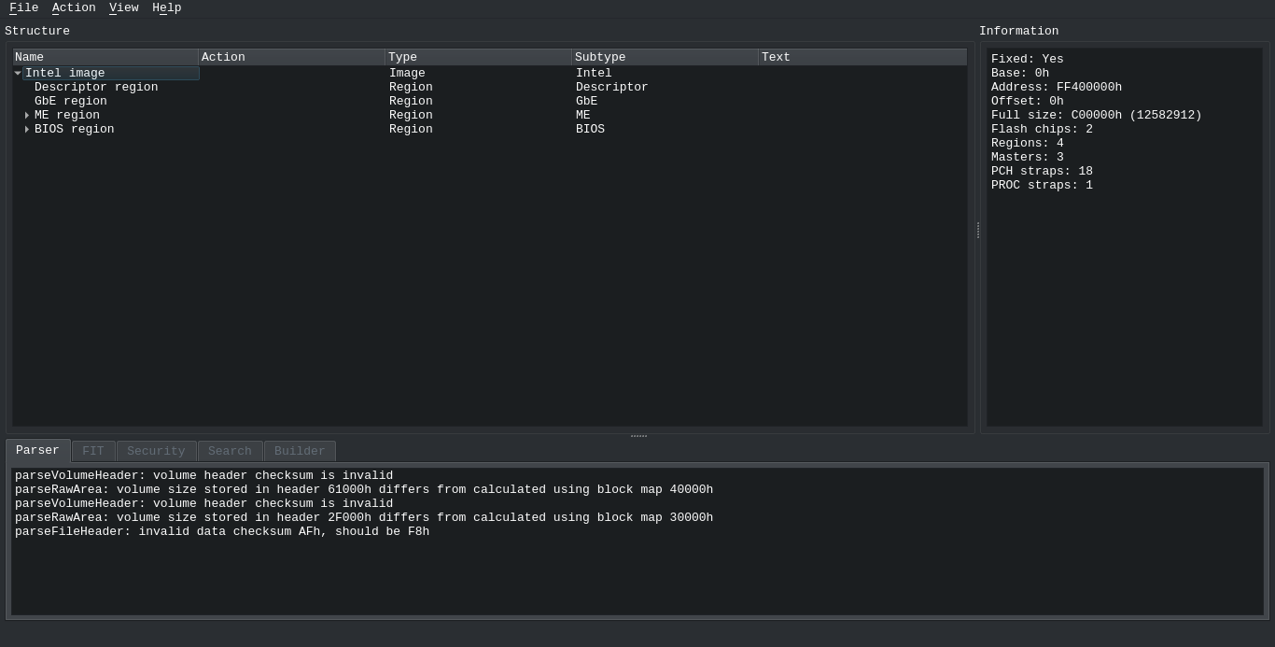Open the Search tab
This screenshot has width=1275, height=647.
point(230,451)
